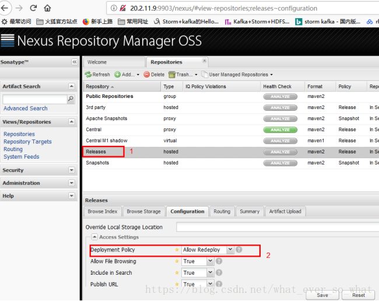Open the Kafka+Storm+HDFS bookmark
Image resolution: width=379 pixels, height=301 pixels.
(x=257, y=22)
